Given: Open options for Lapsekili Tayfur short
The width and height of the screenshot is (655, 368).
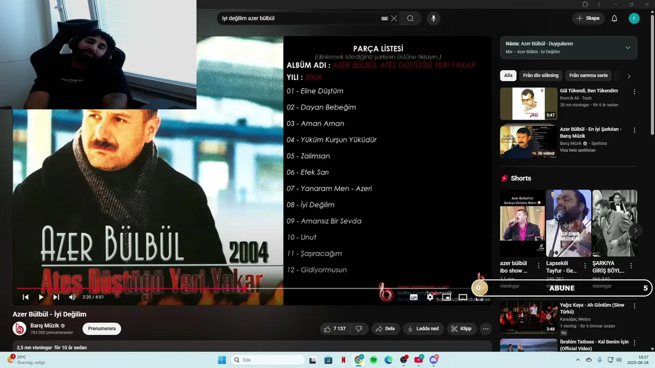Looking at the screenshot, I should pos(585,266).
